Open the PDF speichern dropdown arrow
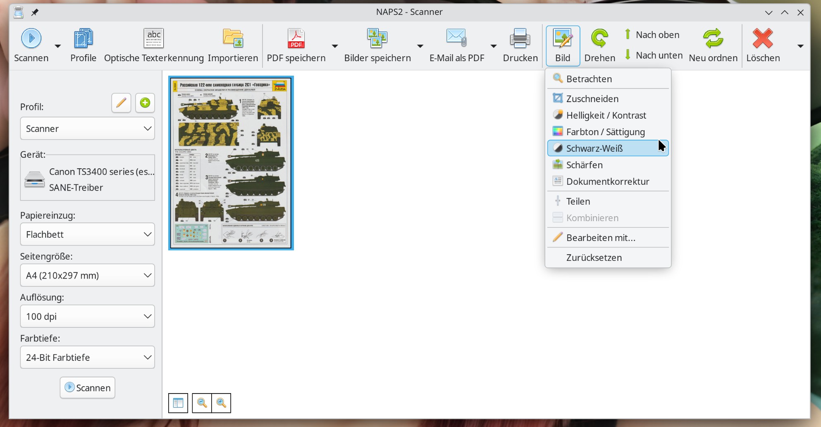The width and height of the screenshot is (821, 427). point(335,46)
